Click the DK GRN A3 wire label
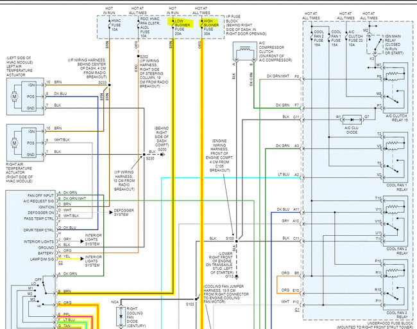The height and width of the screenshot is (329, 417). click(x=287, y=146)
